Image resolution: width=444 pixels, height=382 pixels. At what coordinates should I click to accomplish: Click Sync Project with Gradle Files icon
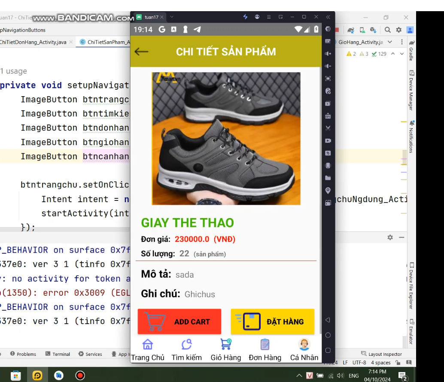(x=351, y=30)
